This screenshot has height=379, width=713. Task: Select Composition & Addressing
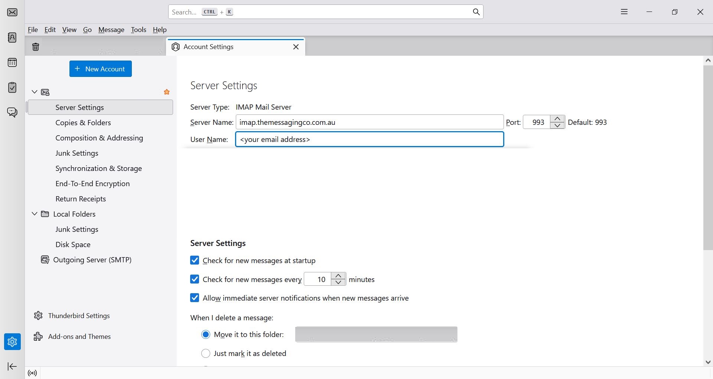coord(101,138)
